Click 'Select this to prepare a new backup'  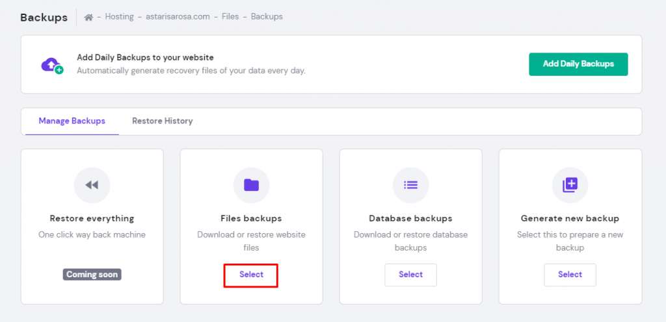click(570, 241)
